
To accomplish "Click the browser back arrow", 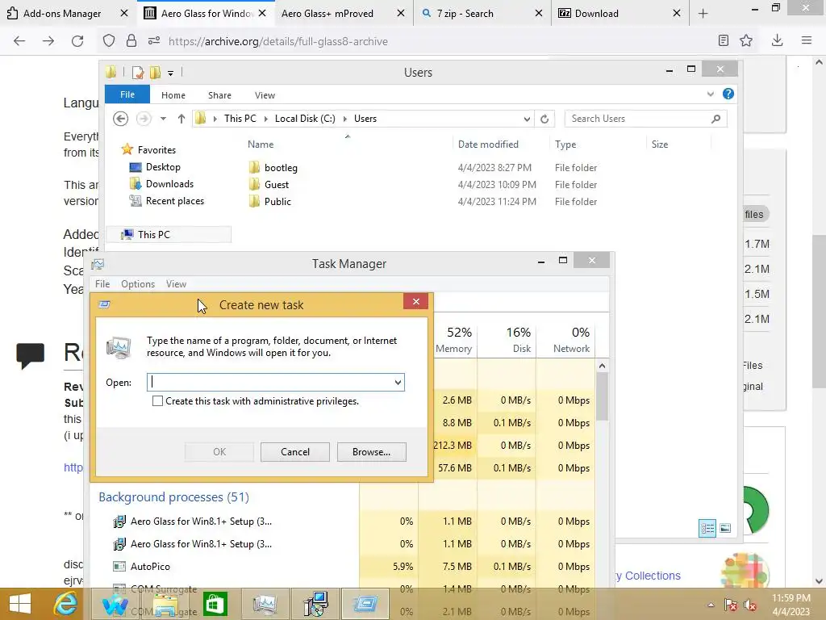I will coord(19,41).
